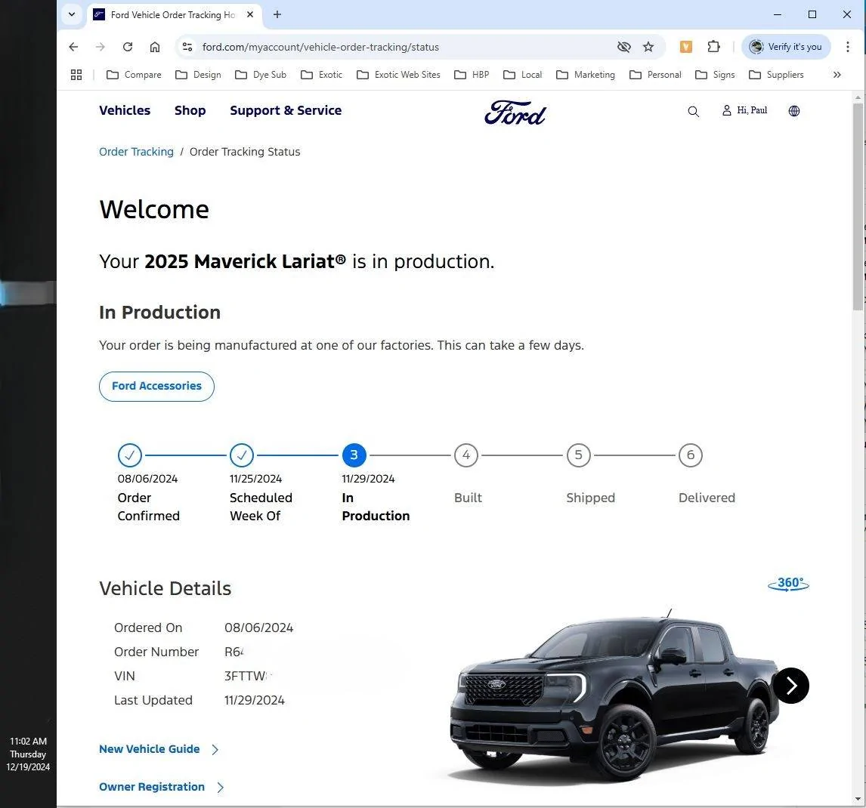Click the browser forward arrow
The image size is (866, 808).
100,47
